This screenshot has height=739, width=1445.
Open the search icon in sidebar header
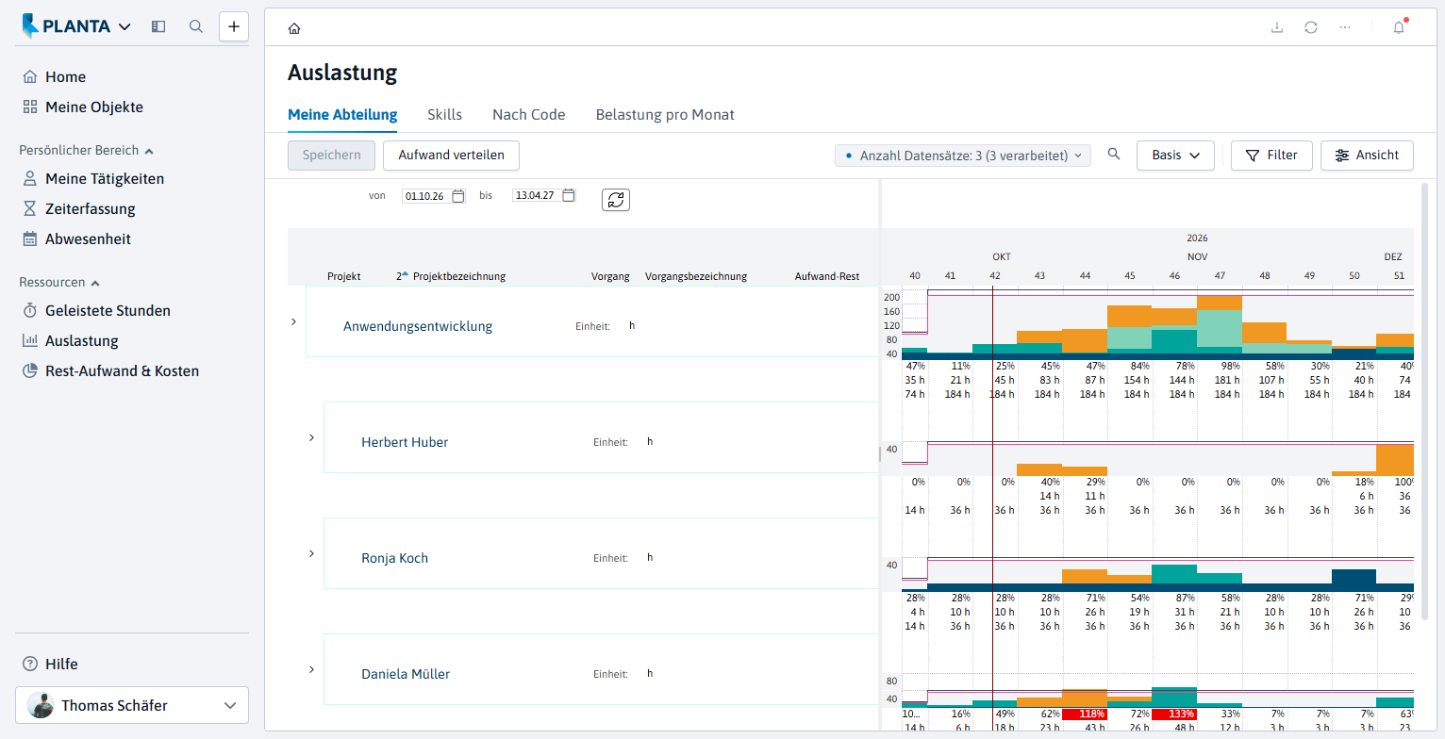coord(196,26)
